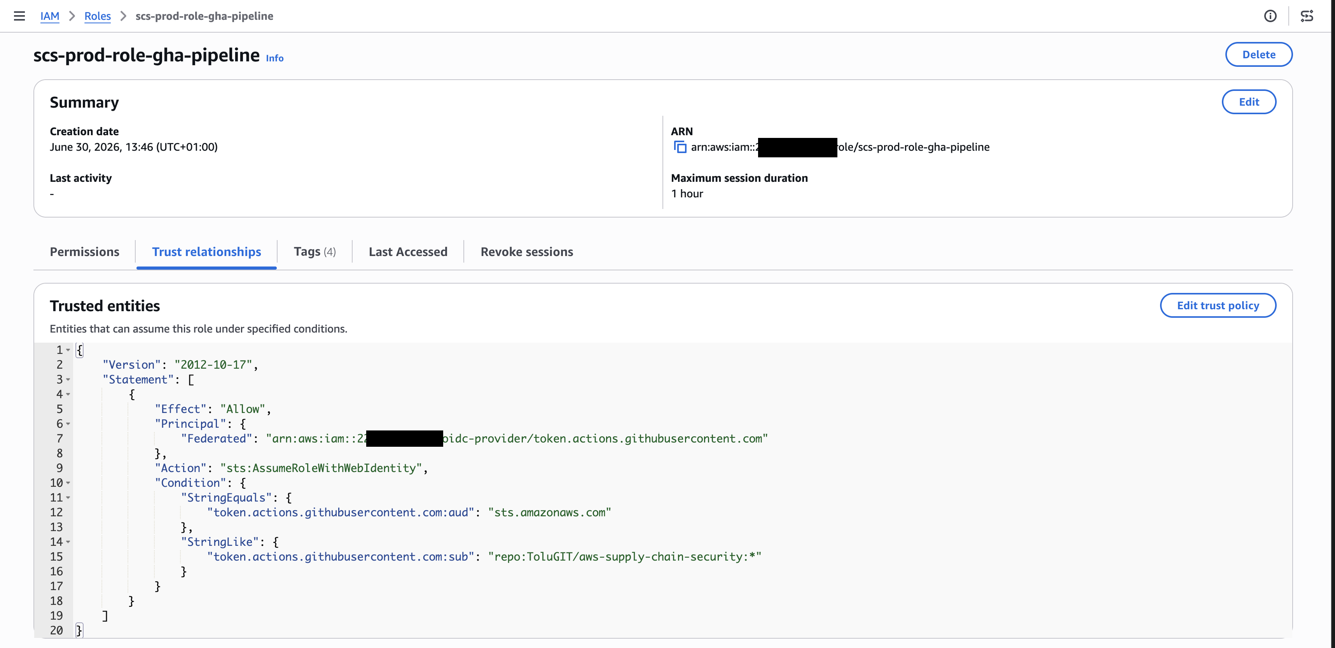Switch to the Permissions tab

[84, 252]
